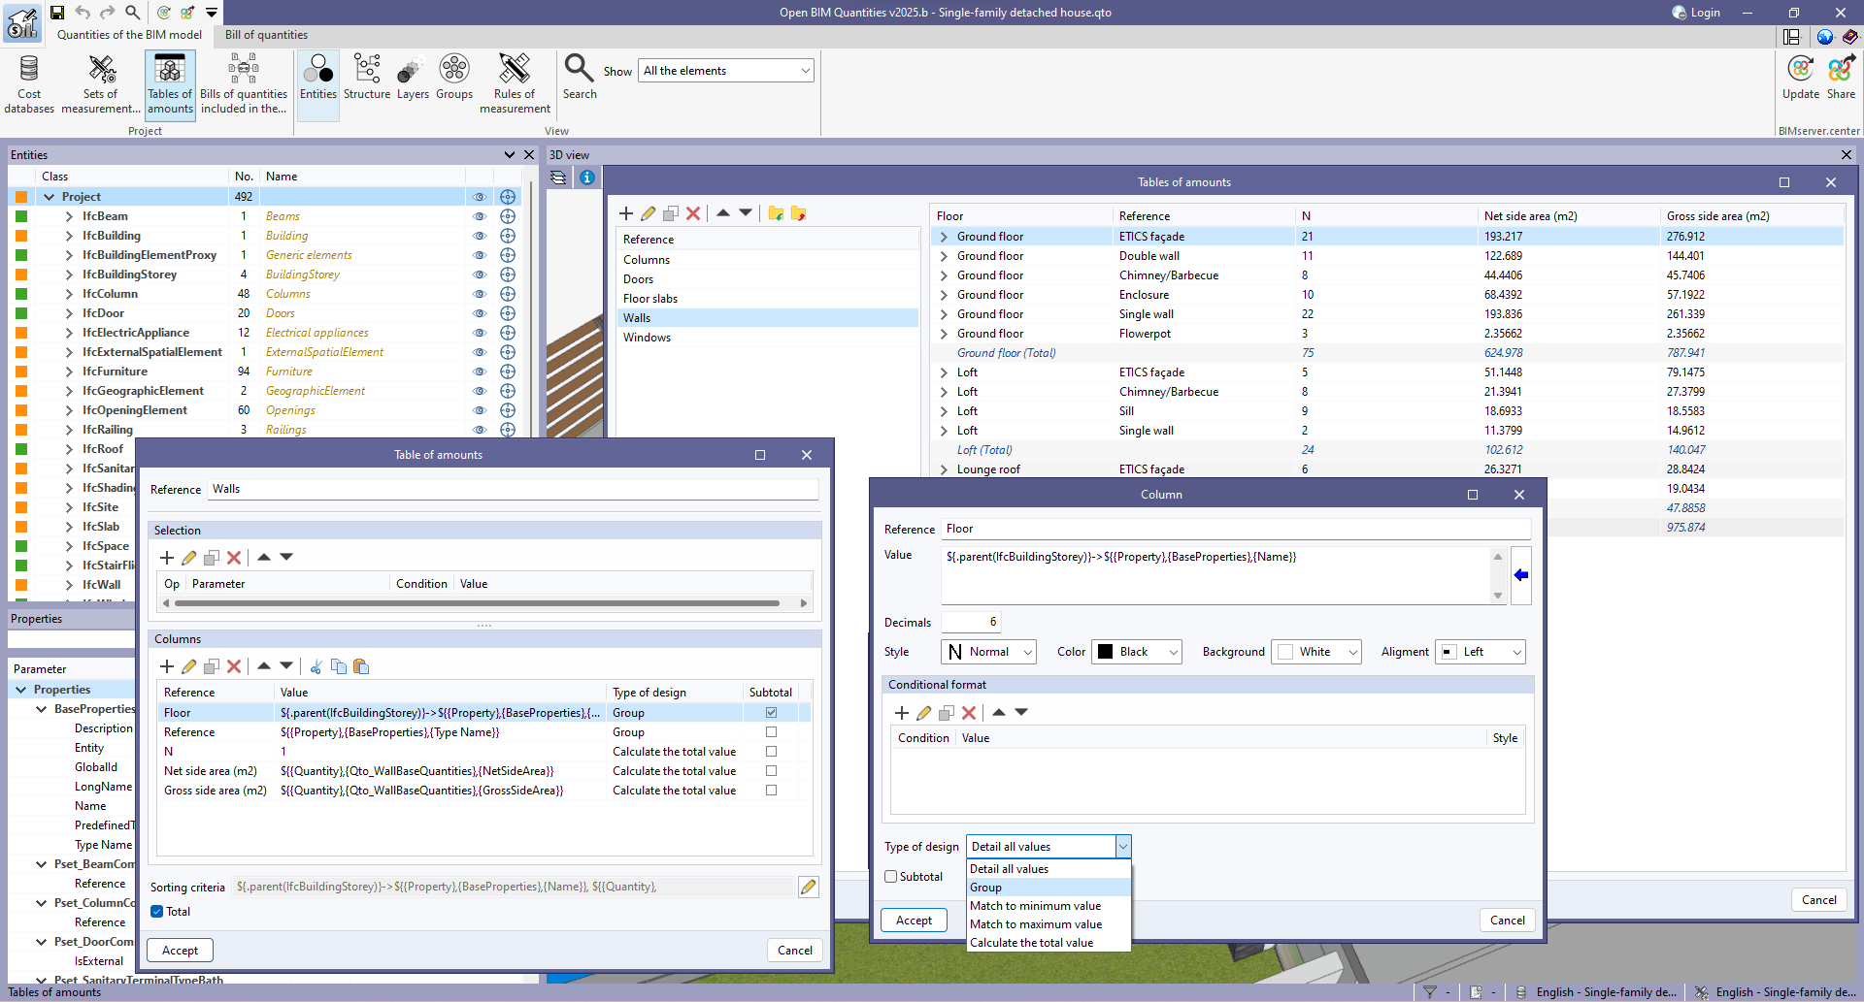Image resolution: width=1864 pixels, height=1002 pixels.
Task: Toggle the Subtotal checkbox in Column dialog
Action: (x=891, y=877)
